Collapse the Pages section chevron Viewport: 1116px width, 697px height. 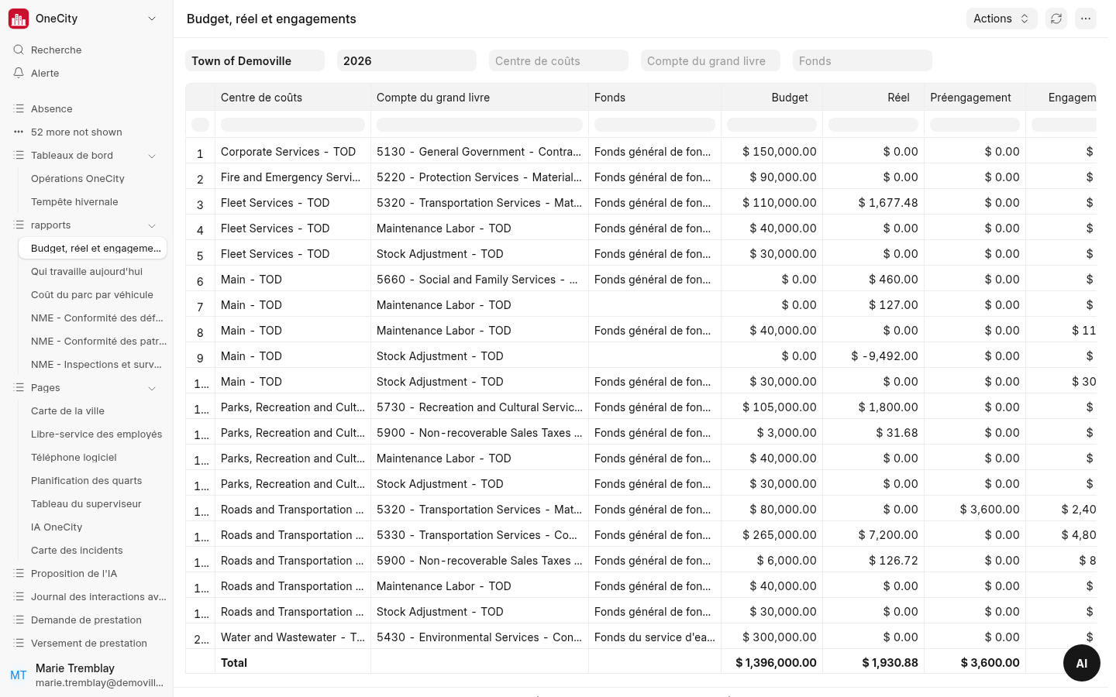pyautogui.click(x=152, y=388)
